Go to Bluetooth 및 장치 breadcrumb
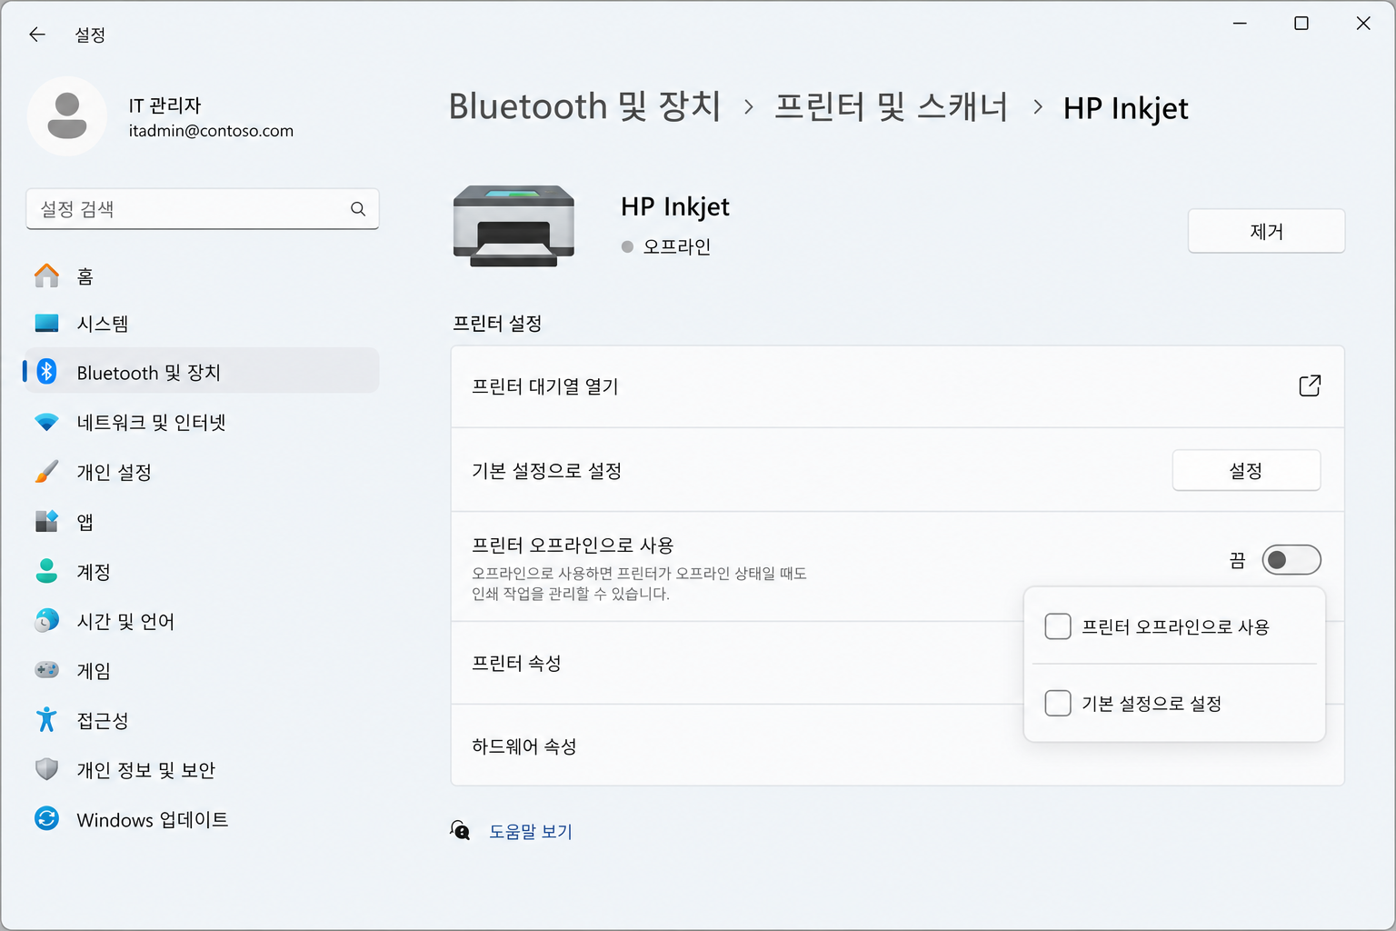 [584, 107]
